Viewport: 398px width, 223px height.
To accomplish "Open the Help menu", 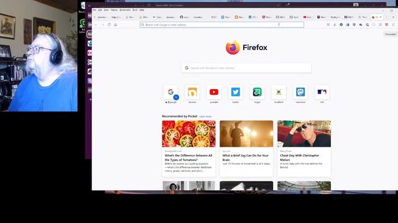I will 142,10.
